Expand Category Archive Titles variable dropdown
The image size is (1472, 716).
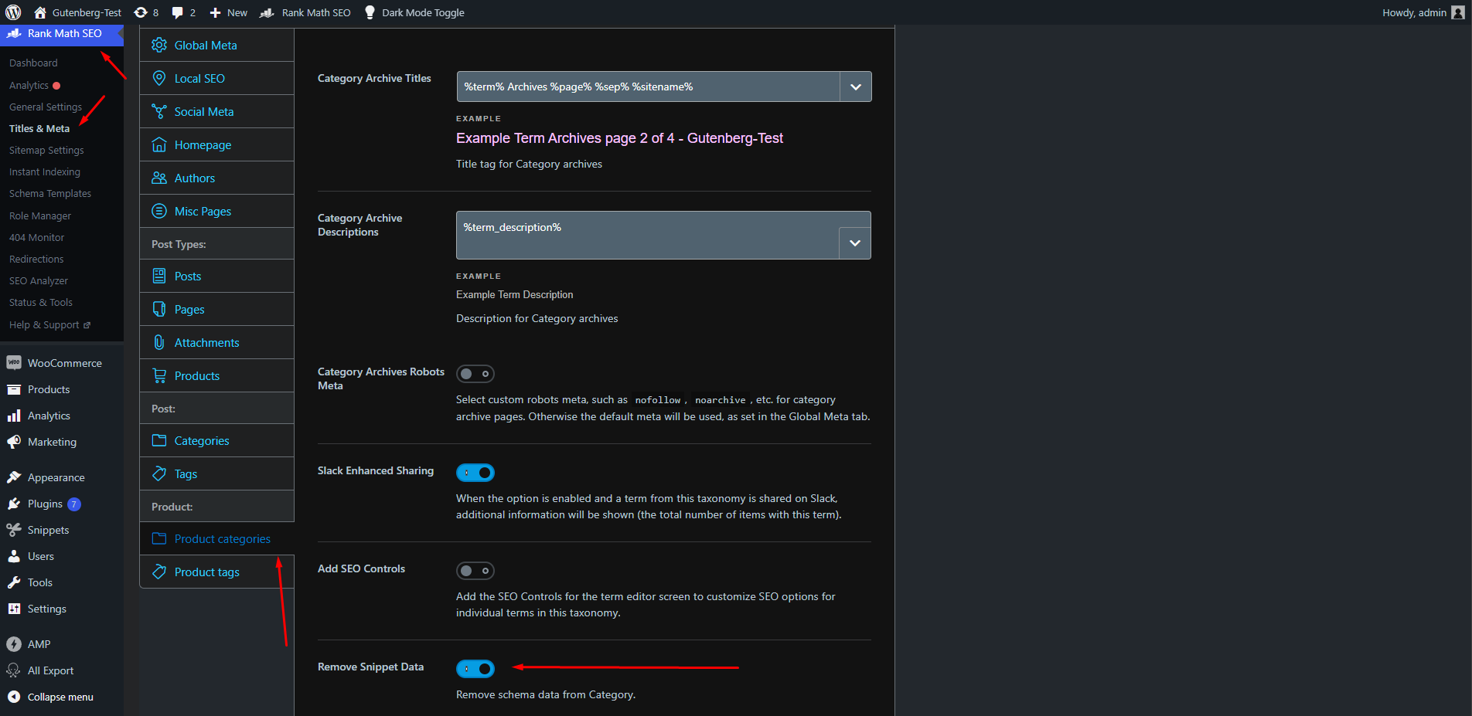click(855, 87)
